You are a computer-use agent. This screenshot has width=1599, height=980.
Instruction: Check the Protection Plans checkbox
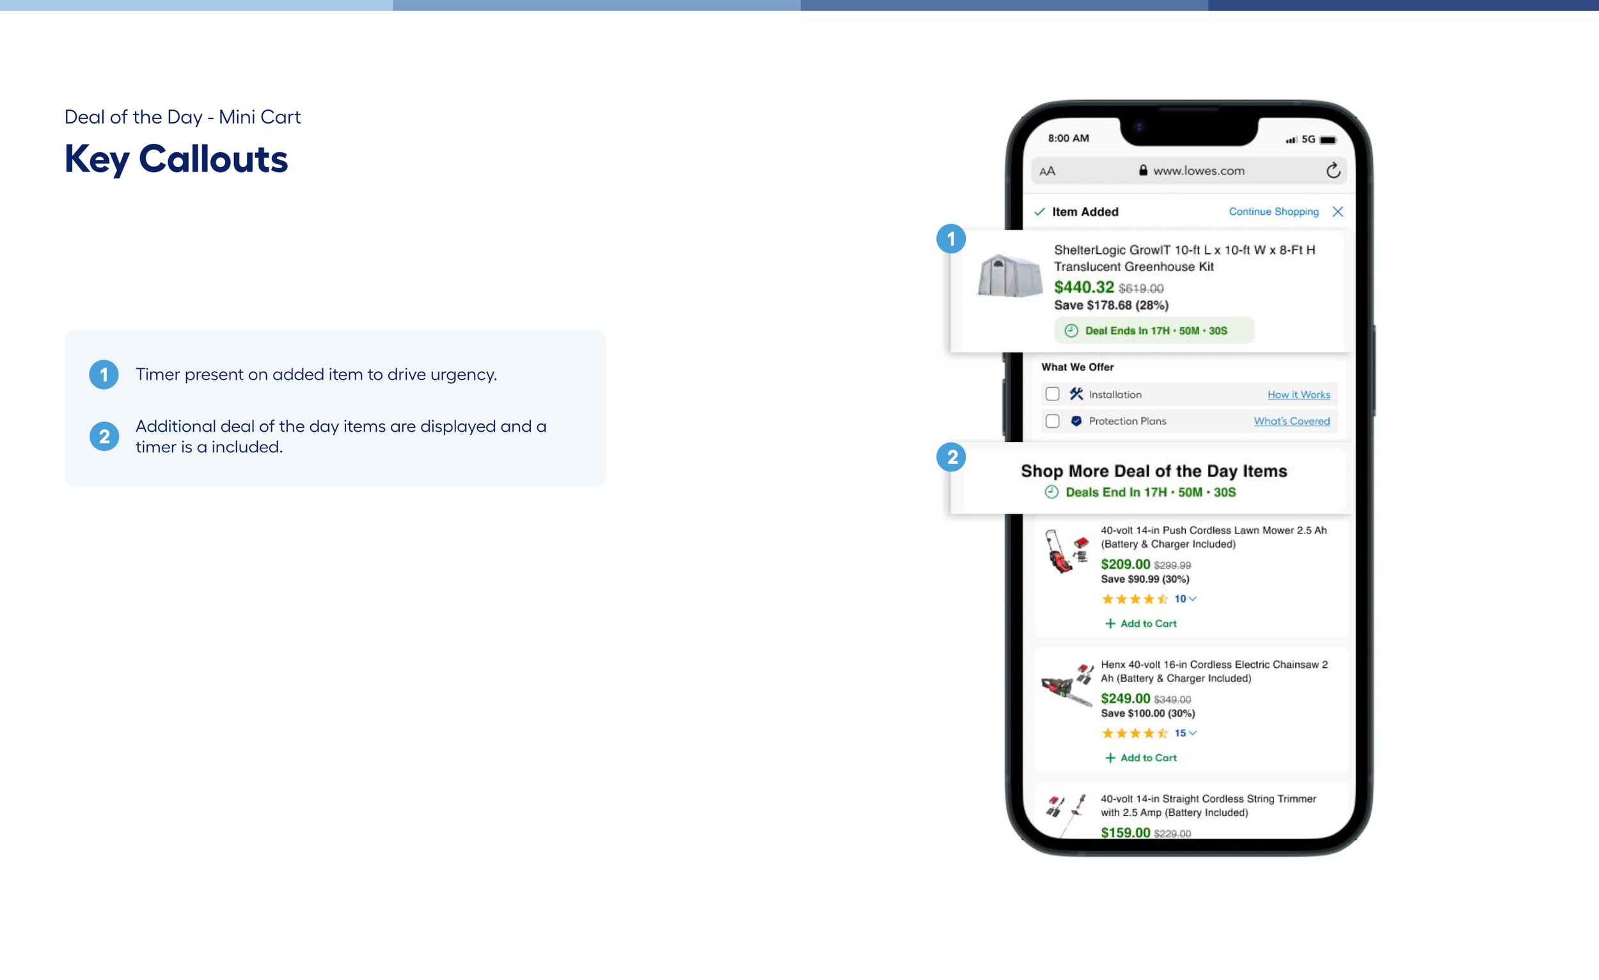(1052, 421)
